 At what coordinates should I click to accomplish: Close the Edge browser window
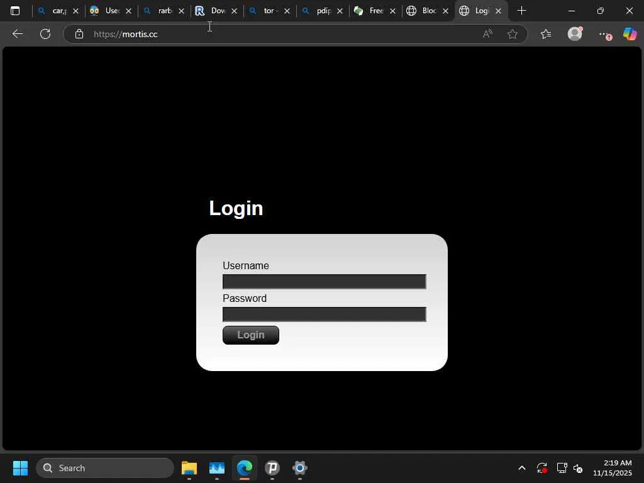coord(629,11)
